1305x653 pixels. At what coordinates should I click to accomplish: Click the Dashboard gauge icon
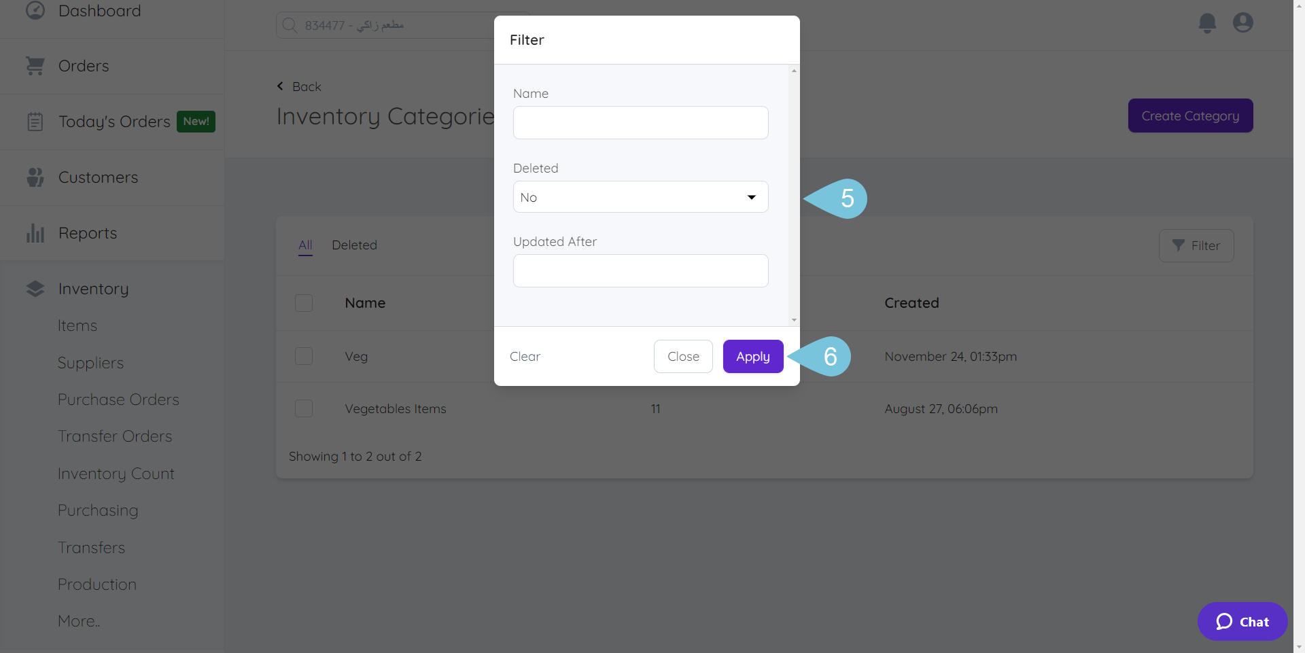tap(35, 10)
